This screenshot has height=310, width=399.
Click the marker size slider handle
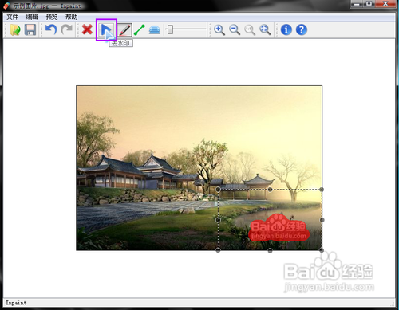click(x=170, y=29)
